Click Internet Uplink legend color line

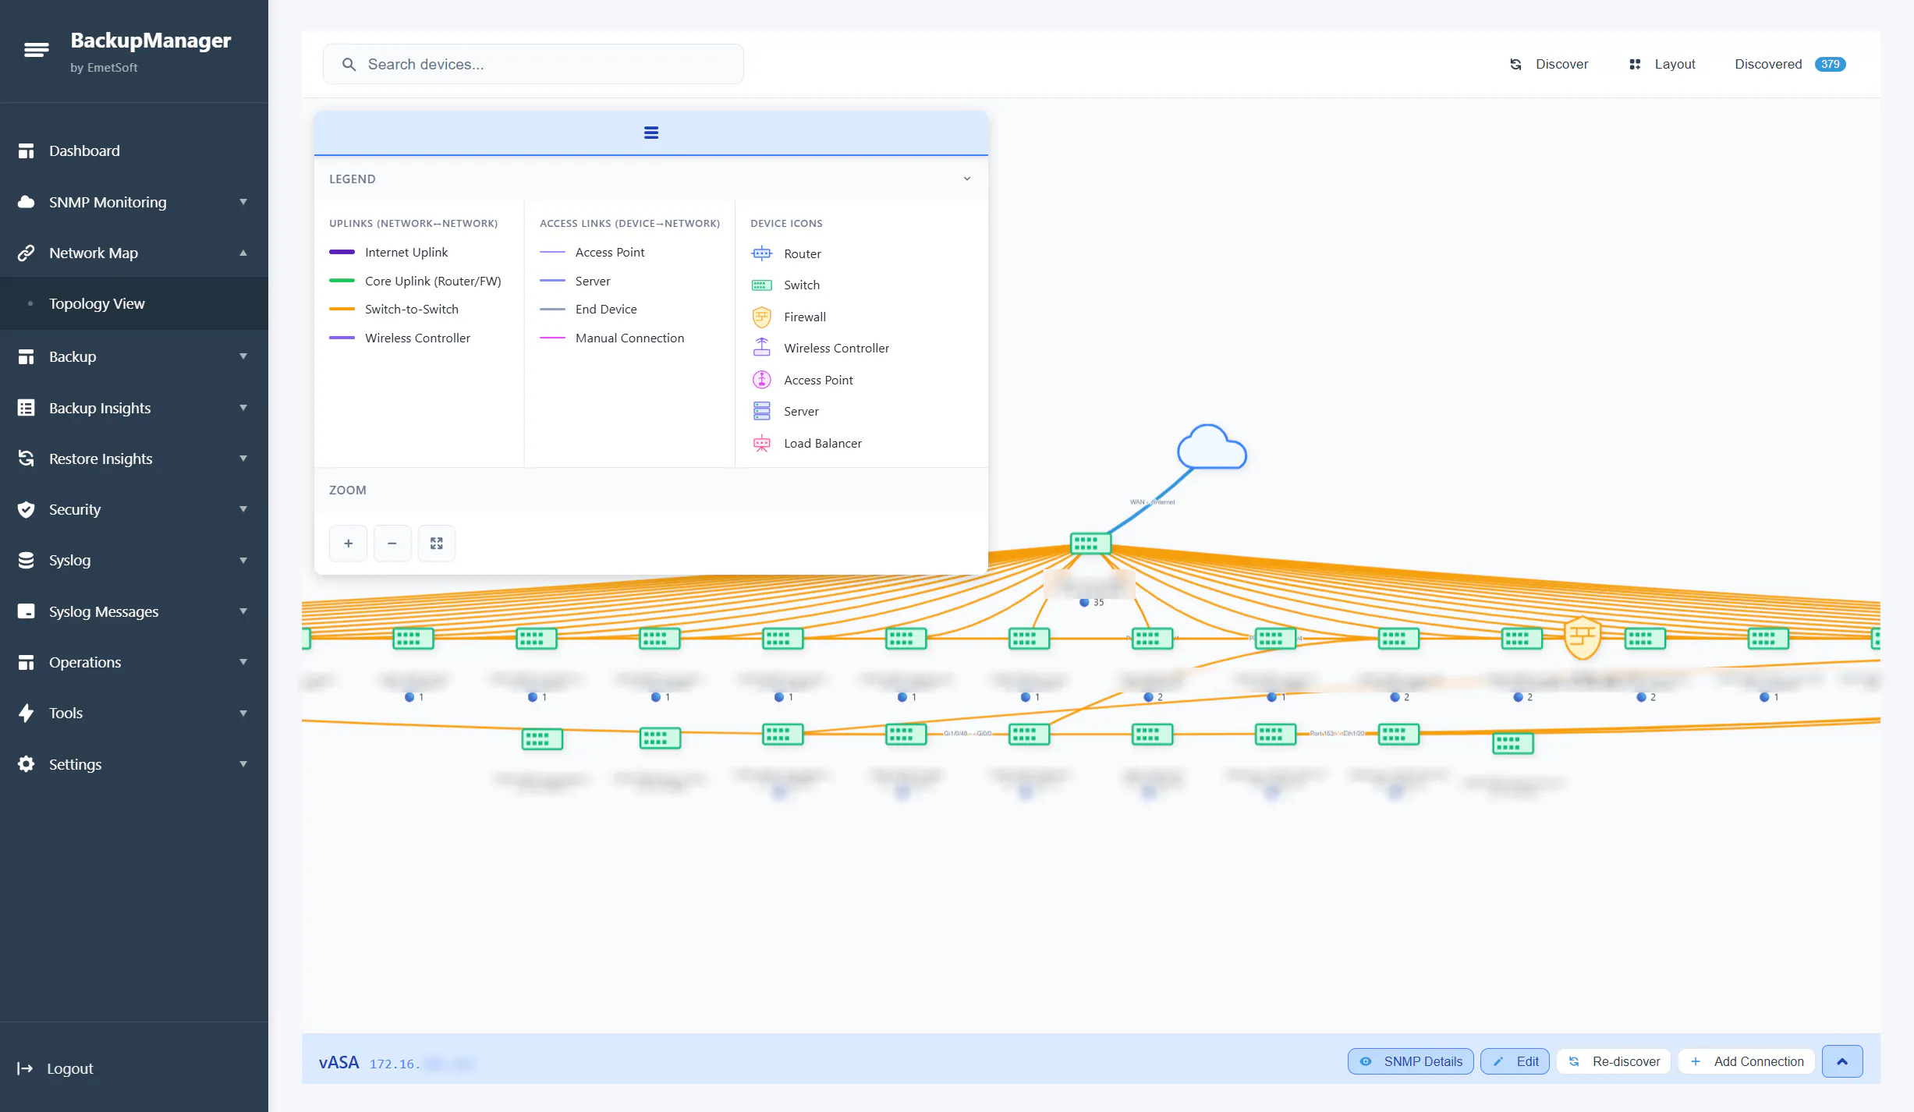tap(342, 252)
